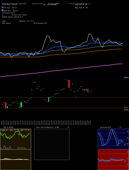Image resolution: width=129 pixels, height=170 pixels.
Task: Open the MACD histogram sub-panel
Action: coord(15,159)
